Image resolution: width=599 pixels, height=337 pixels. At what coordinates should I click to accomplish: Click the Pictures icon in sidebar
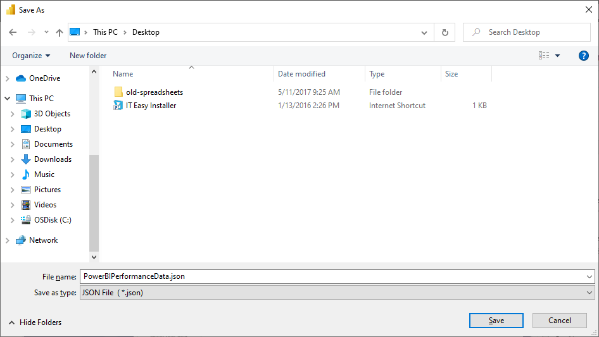[25, 190]
